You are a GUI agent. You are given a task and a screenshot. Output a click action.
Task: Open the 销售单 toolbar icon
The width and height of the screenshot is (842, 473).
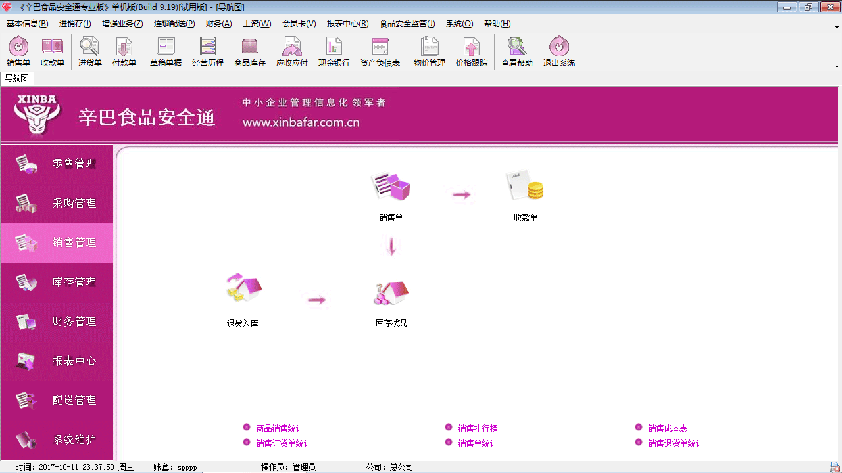click(x=18, y=52)
